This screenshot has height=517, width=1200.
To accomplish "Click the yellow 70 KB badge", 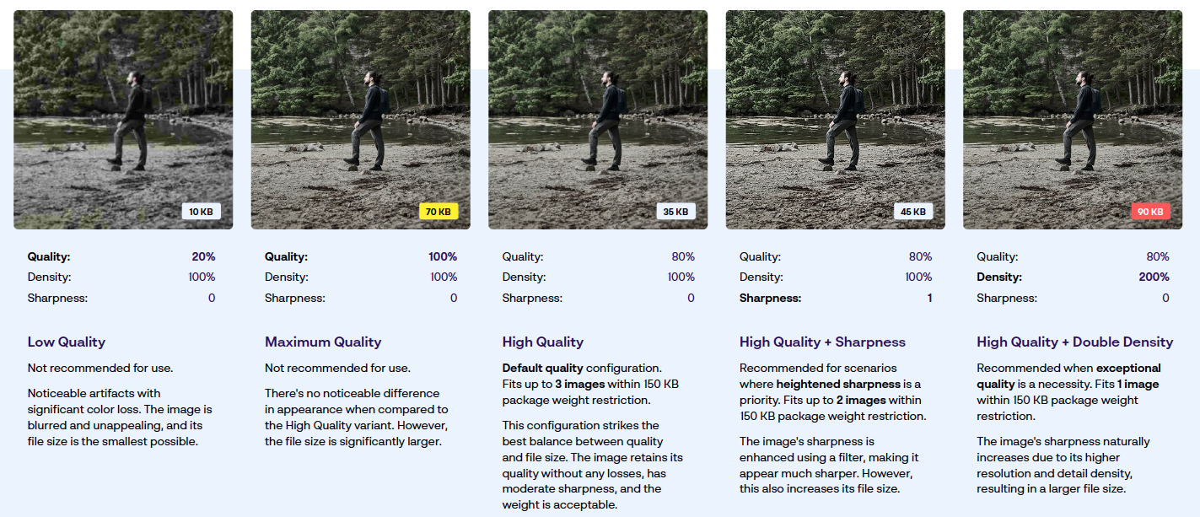I will click(439, 212).
